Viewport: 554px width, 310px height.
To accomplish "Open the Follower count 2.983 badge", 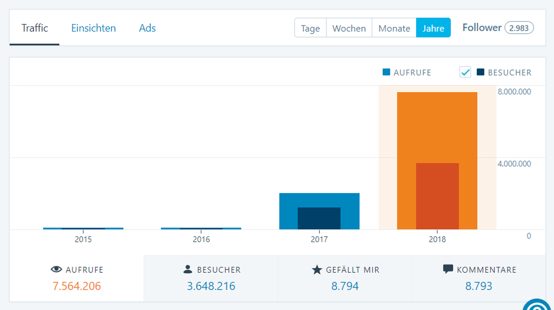I will 519,28.
